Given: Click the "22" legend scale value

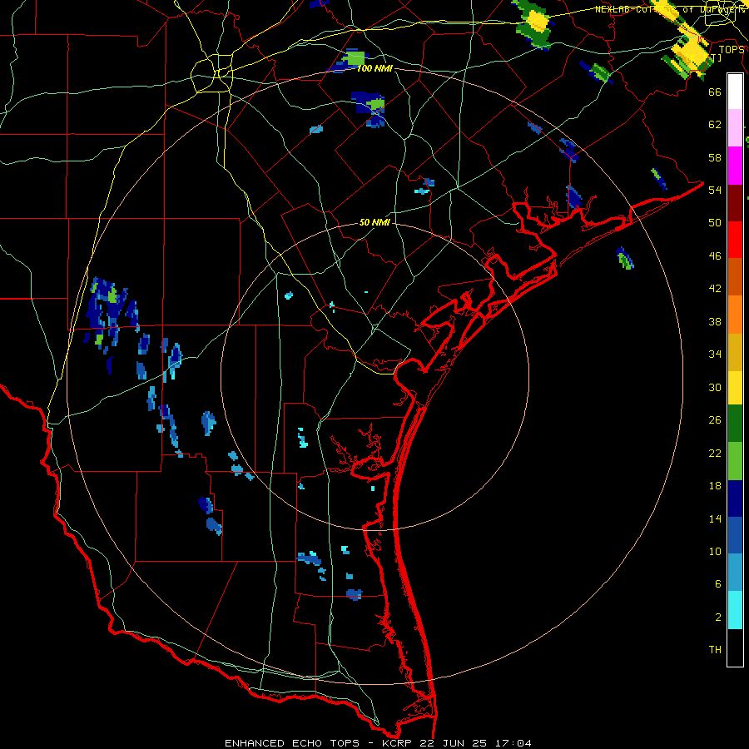Looking at the screenshot, I should pyautogui.click(x=715, y=454).
